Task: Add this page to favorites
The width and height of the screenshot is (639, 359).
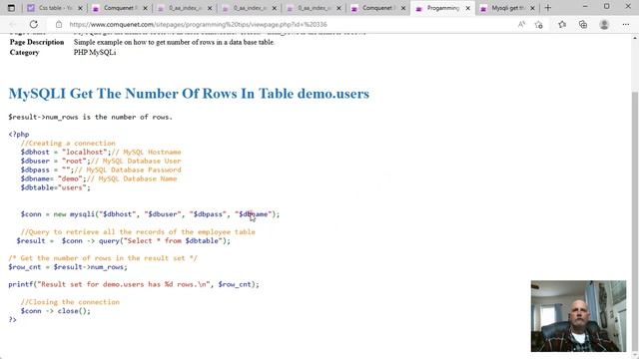Action: click(x=539, y=24)
